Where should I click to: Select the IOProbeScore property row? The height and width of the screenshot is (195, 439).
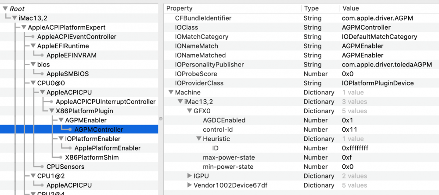301,74
